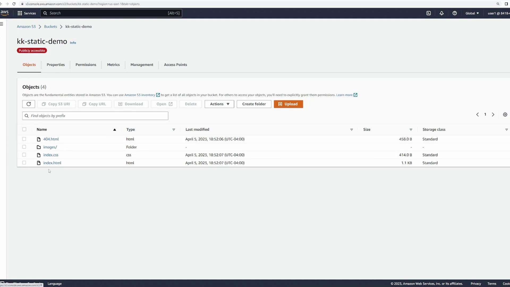Switch to the Properties tab

coord(56,65)
